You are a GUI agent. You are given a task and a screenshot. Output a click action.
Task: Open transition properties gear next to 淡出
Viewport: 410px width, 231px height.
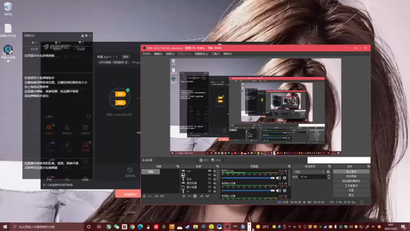click(x=328, y=172)
